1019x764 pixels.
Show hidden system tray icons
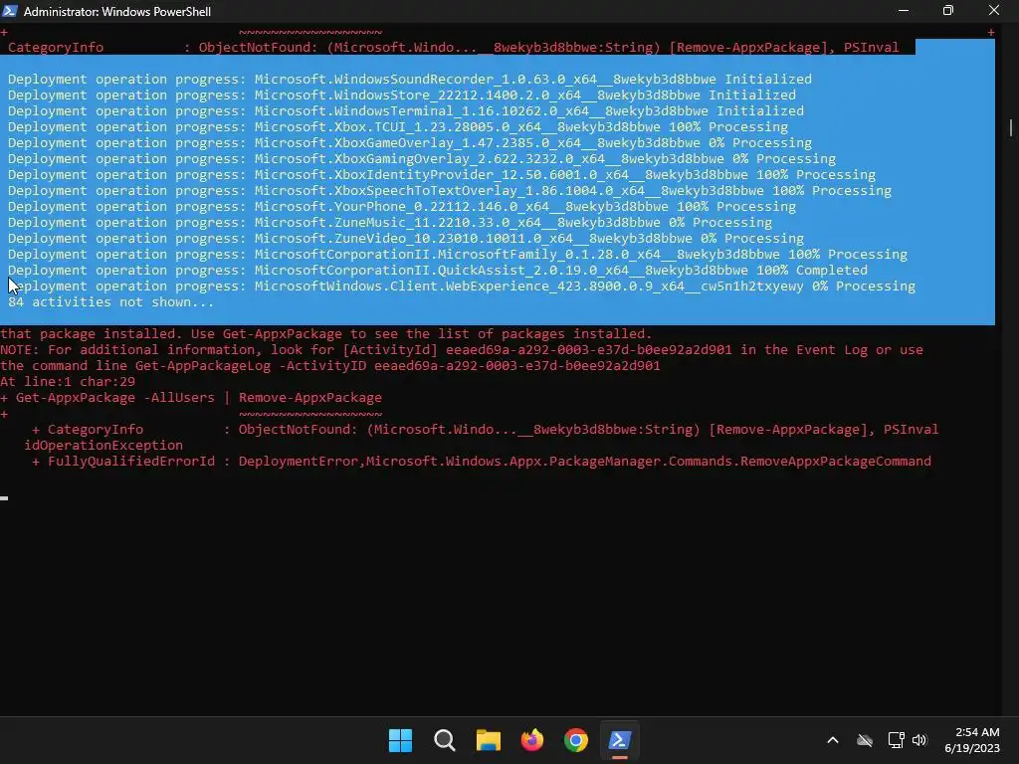(x=833, y=740)
